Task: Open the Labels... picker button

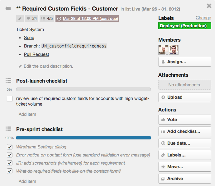Action: [x=185, y=155]
